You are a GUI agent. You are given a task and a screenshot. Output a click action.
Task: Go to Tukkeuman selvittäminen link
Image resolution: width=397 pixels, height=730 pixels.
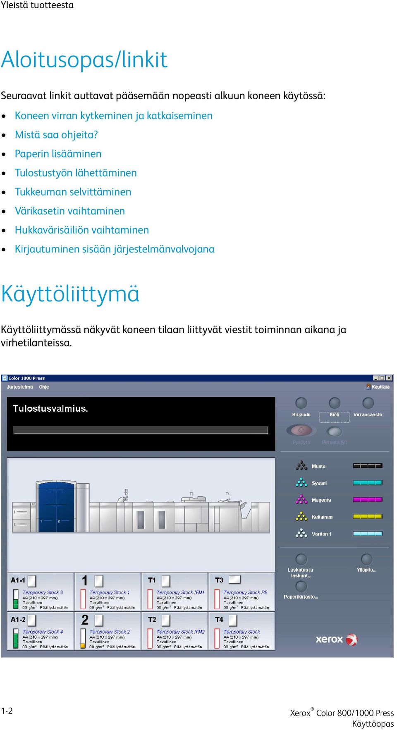tap(73, 192)
